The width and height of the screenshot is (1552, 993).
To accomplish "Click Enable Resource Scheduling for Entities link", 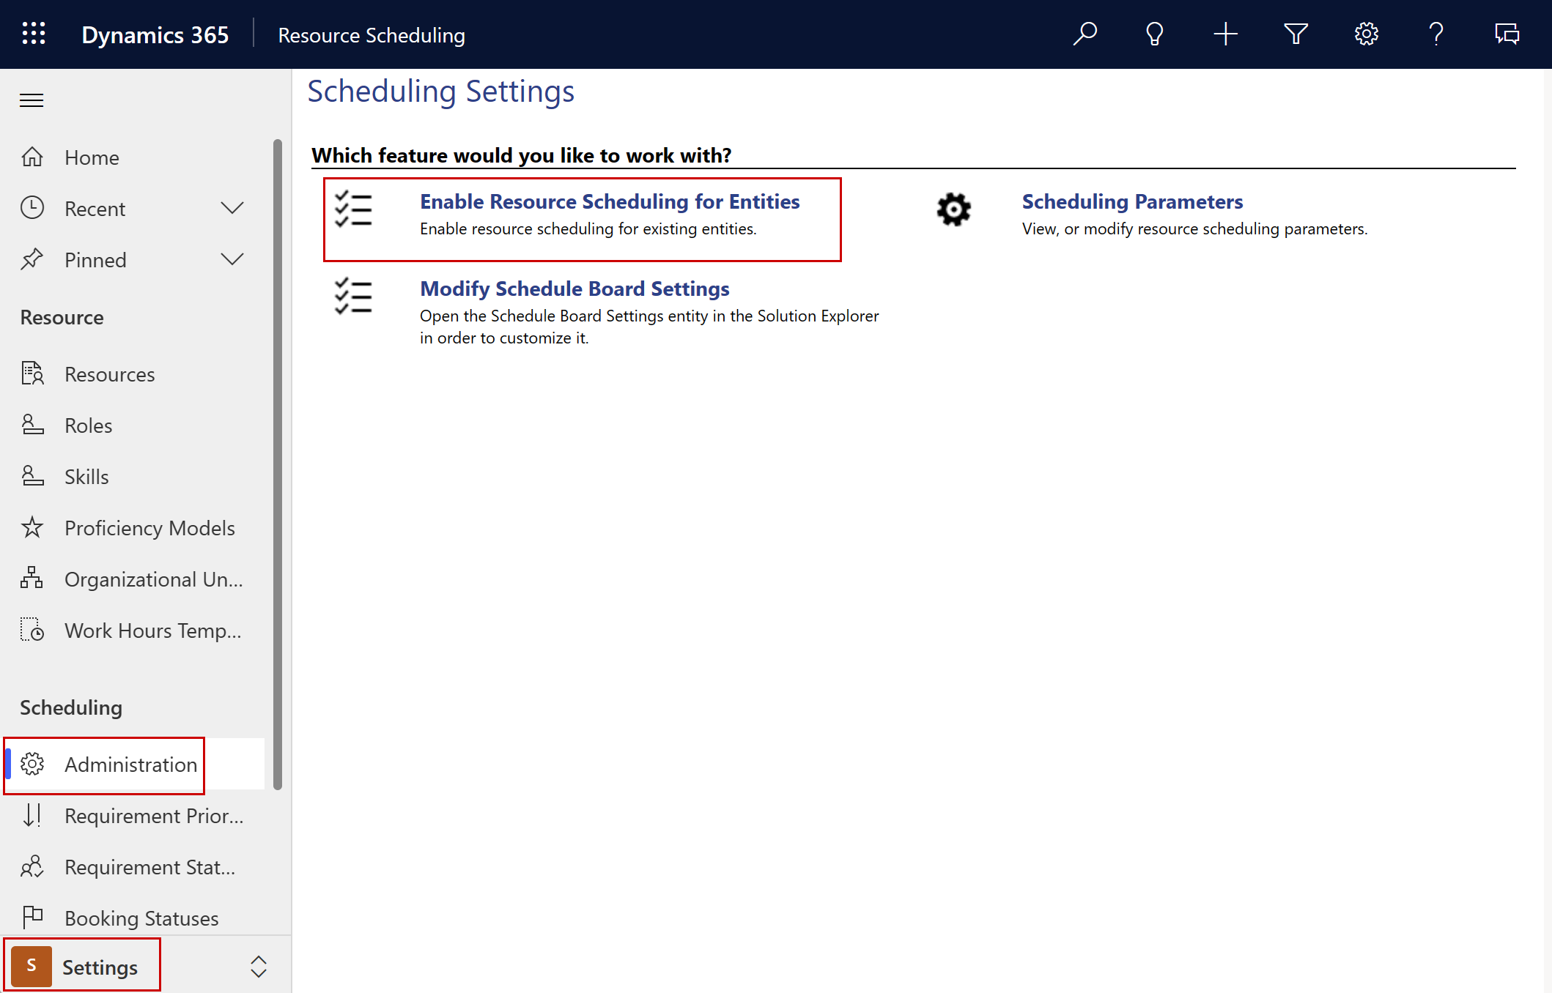I will 611,201.
